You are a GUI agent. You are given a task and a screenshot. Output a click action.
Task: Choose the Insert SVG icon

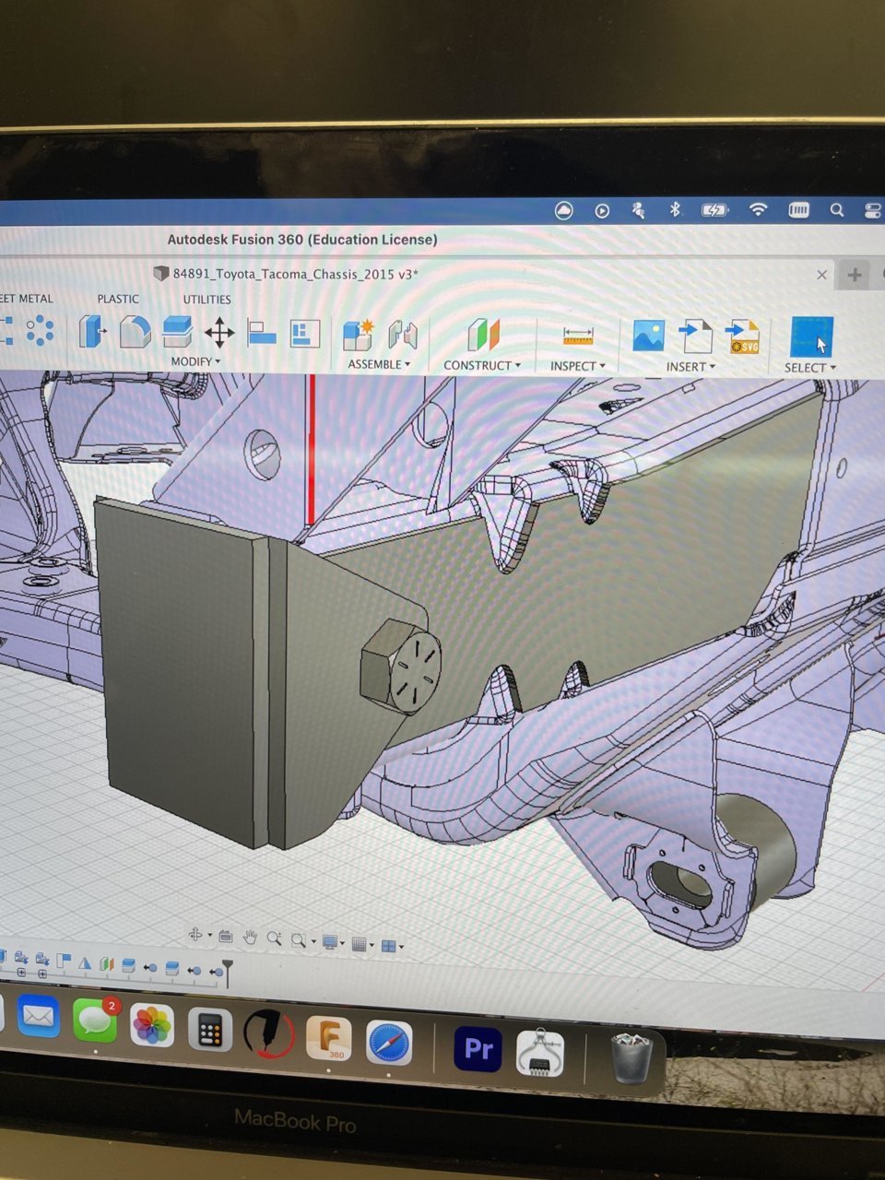click(x=743, y=337)
